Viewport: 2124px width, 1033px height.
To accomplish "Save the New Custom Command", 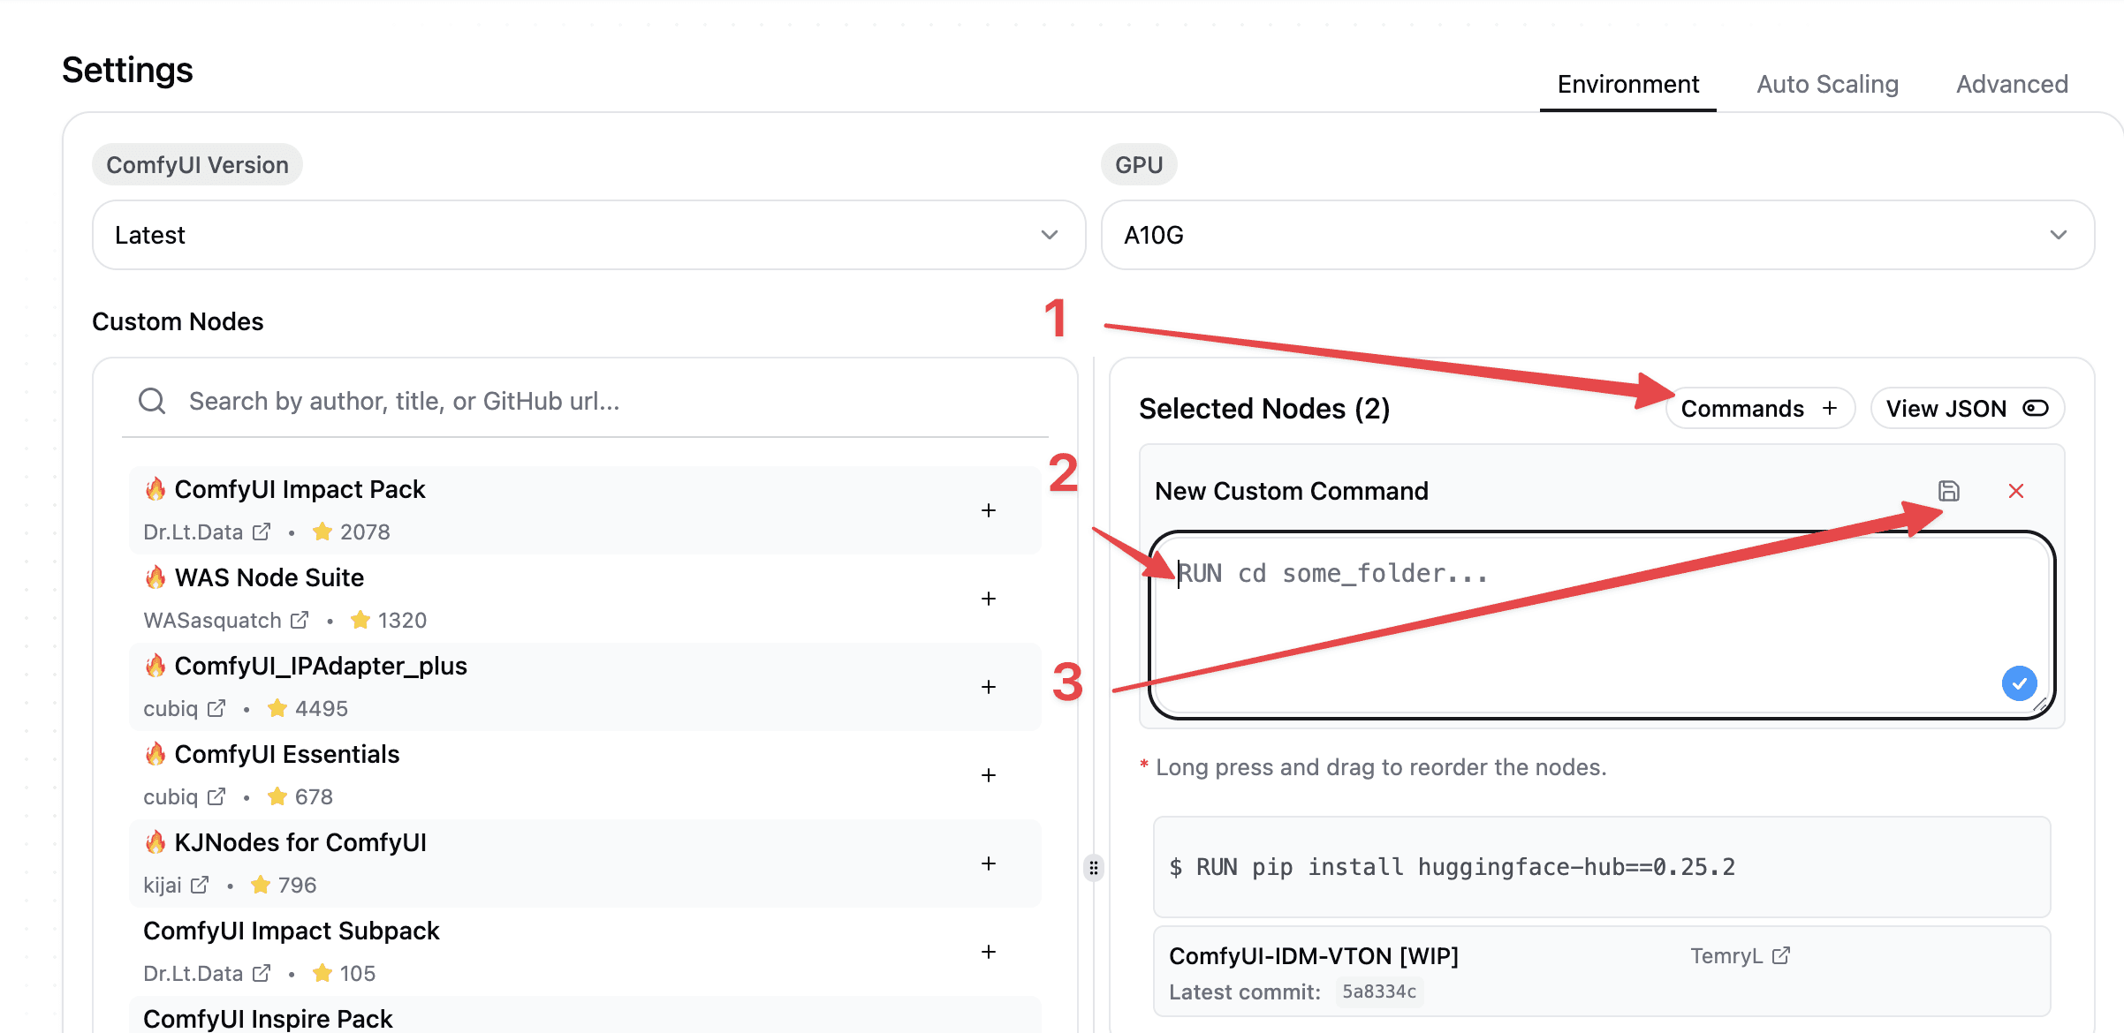I will [x=1948, y=491].
